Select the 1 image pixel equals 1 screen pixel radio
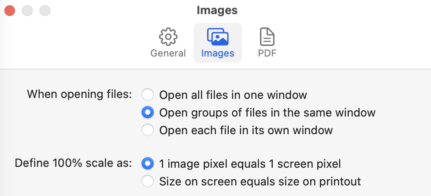 pos(148,164)
